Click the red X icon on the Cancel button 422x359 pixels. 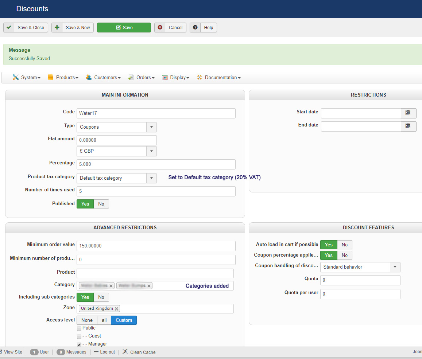(x=160, y=27)
